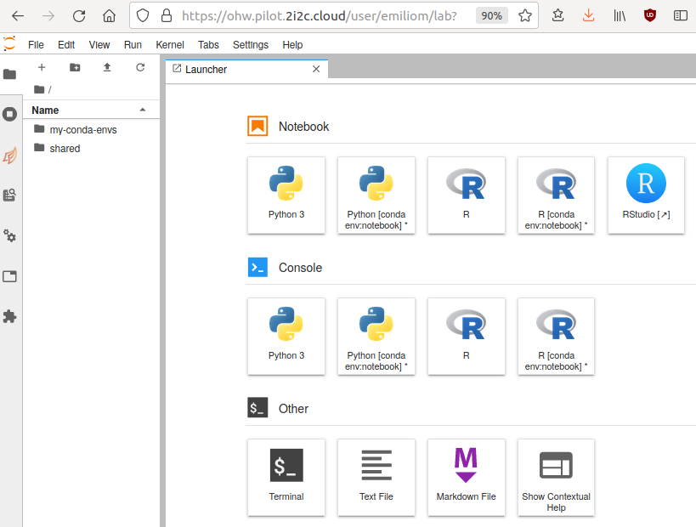
Task: Open RStudio launcher card
Action: pyautogui.click(x=646, y=195)
